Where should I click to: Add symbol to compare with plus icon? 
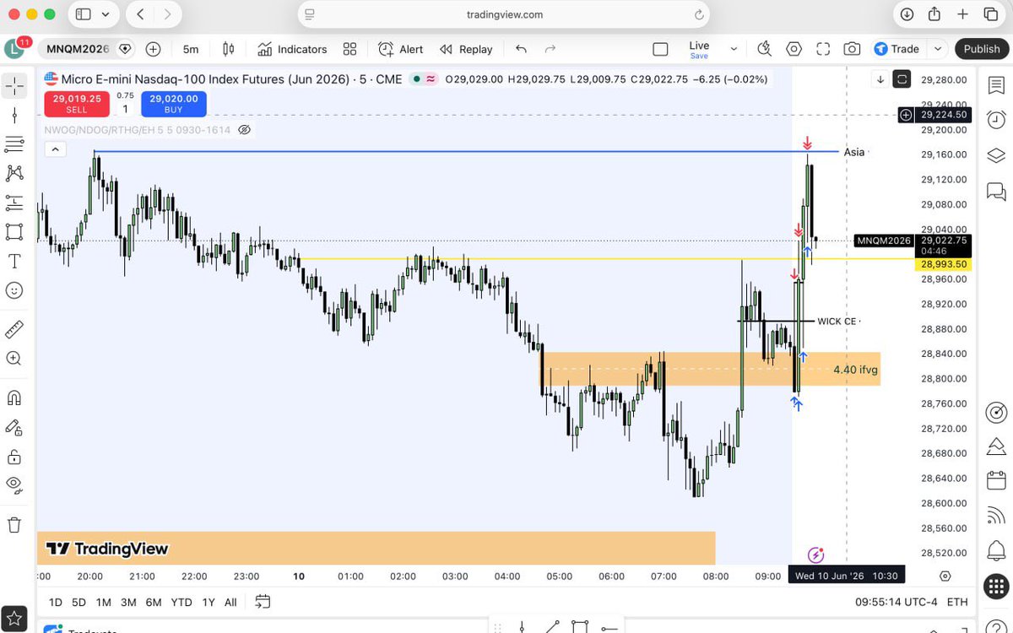[x=153, y=49]
